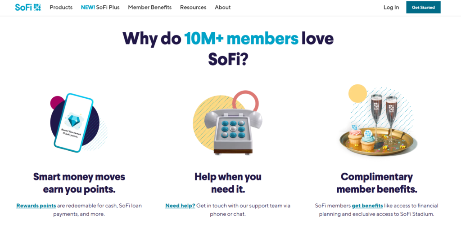This screenshot has width=461, height=245.
Task: Click the Get Started button
Action: point(423,7)
